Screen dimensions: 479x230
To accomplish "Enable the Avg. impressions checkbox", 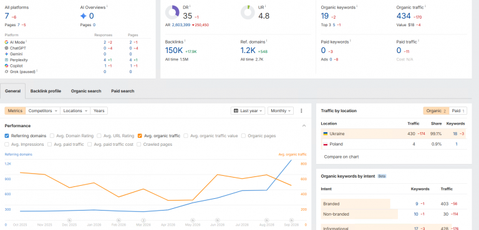I will [7, 145].
